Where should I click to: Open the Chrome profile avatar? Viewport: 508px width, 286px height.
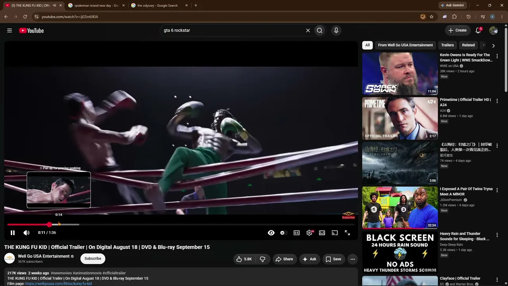pyautogui.click(x=492, y=17)
